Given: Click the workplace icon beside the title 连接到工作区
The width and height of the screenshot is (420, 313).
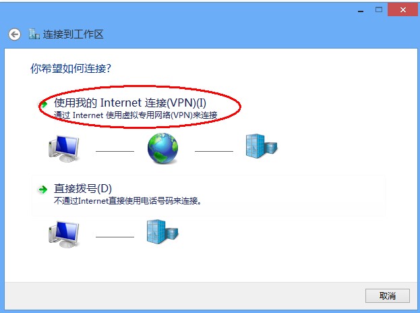Looking at the screenshot, I should coord(34,34).
